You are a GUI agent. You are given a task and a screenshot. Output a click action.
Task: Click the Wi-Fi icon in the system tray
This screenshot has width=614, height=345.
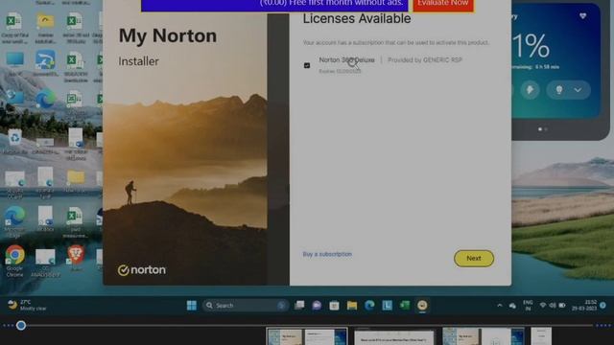(543, 305)
